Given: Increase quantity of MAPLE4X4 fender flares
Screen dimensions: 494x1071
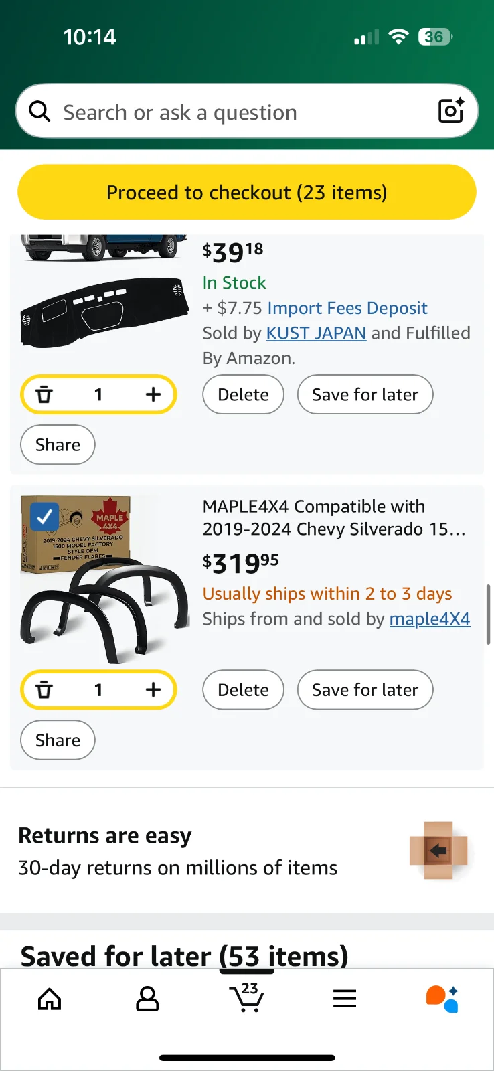Looking at the screenshot, I should (x=153, y=690).
